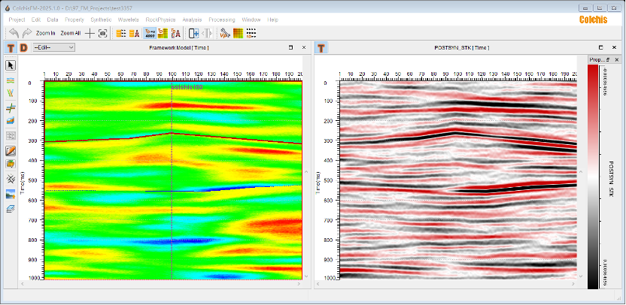Click the red-white-black POSTSYN_STK color bar

click(x=593, y=177)
